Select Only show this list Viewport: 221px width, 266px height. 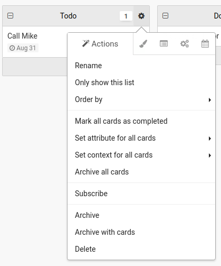coord(141,82)
